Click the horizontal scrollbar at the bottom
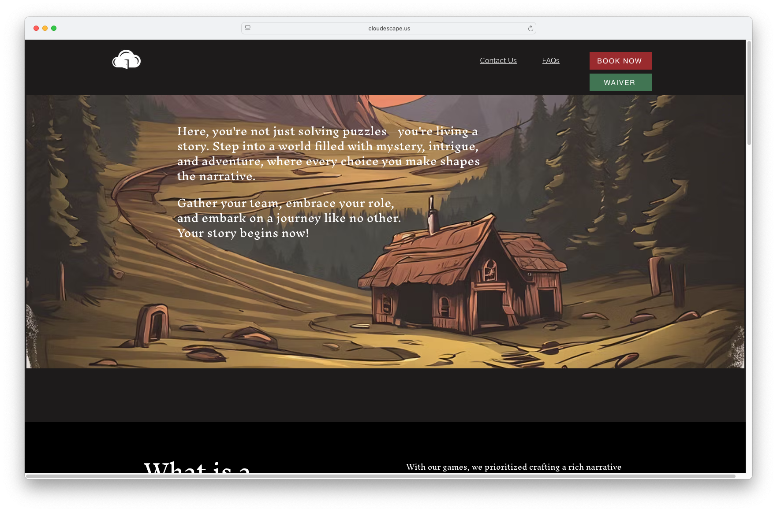The image size is (777, 512). 380,476
